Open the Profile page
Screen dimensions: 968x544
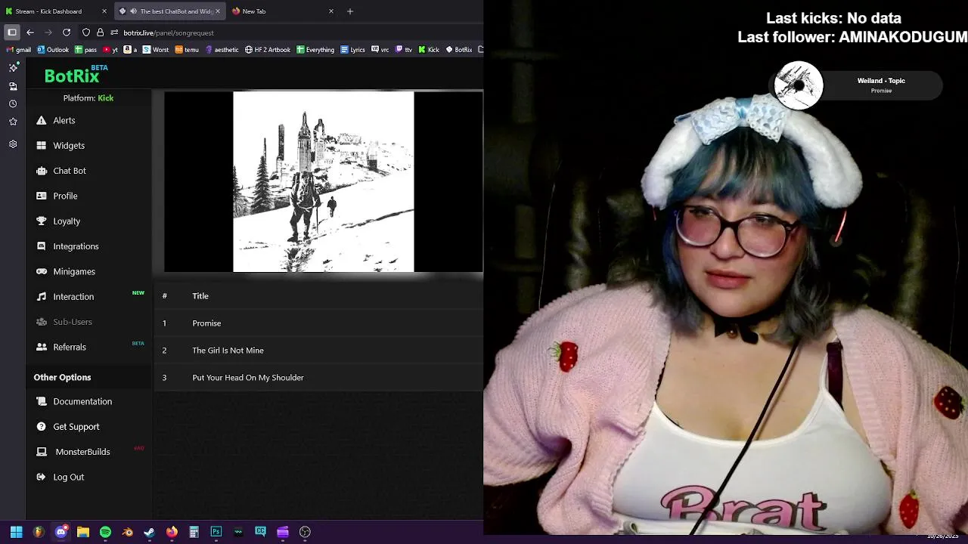coord(57,196)
